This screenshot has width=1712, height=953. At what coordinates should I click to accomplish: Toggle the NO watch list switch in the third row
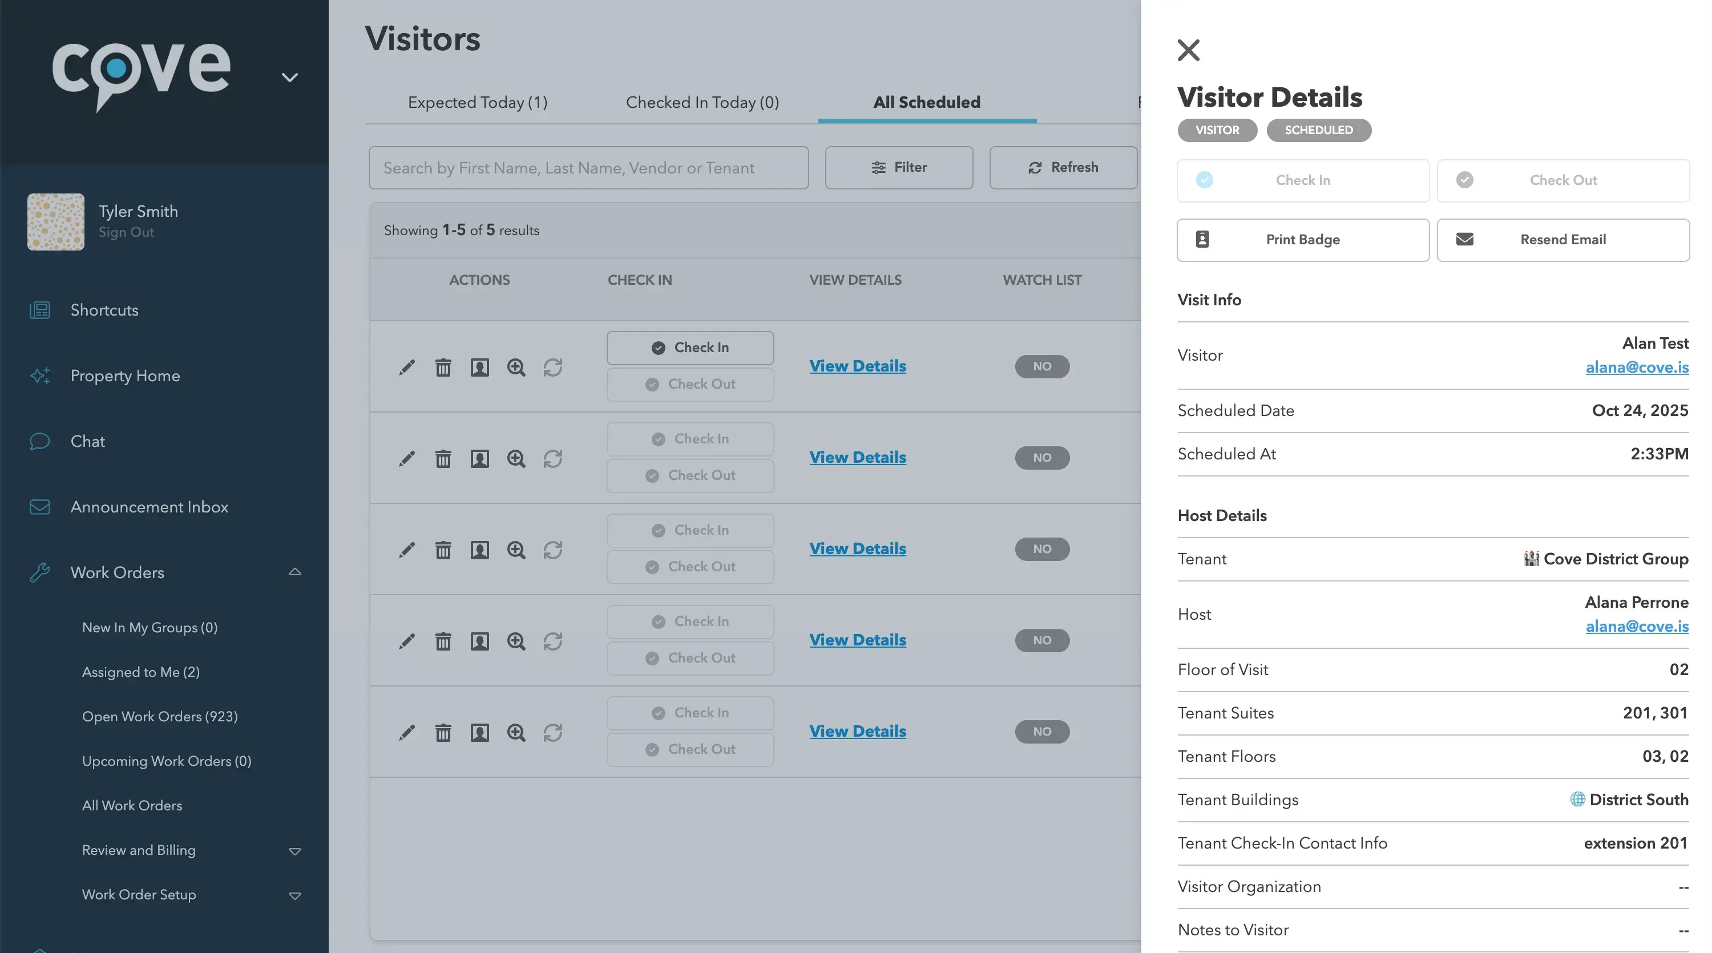[1041, 549]
